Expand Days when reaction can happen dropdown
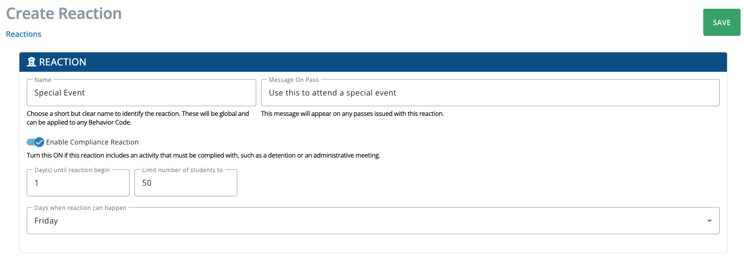The width and height of the screenshot is (744, 256). (373, 221)
